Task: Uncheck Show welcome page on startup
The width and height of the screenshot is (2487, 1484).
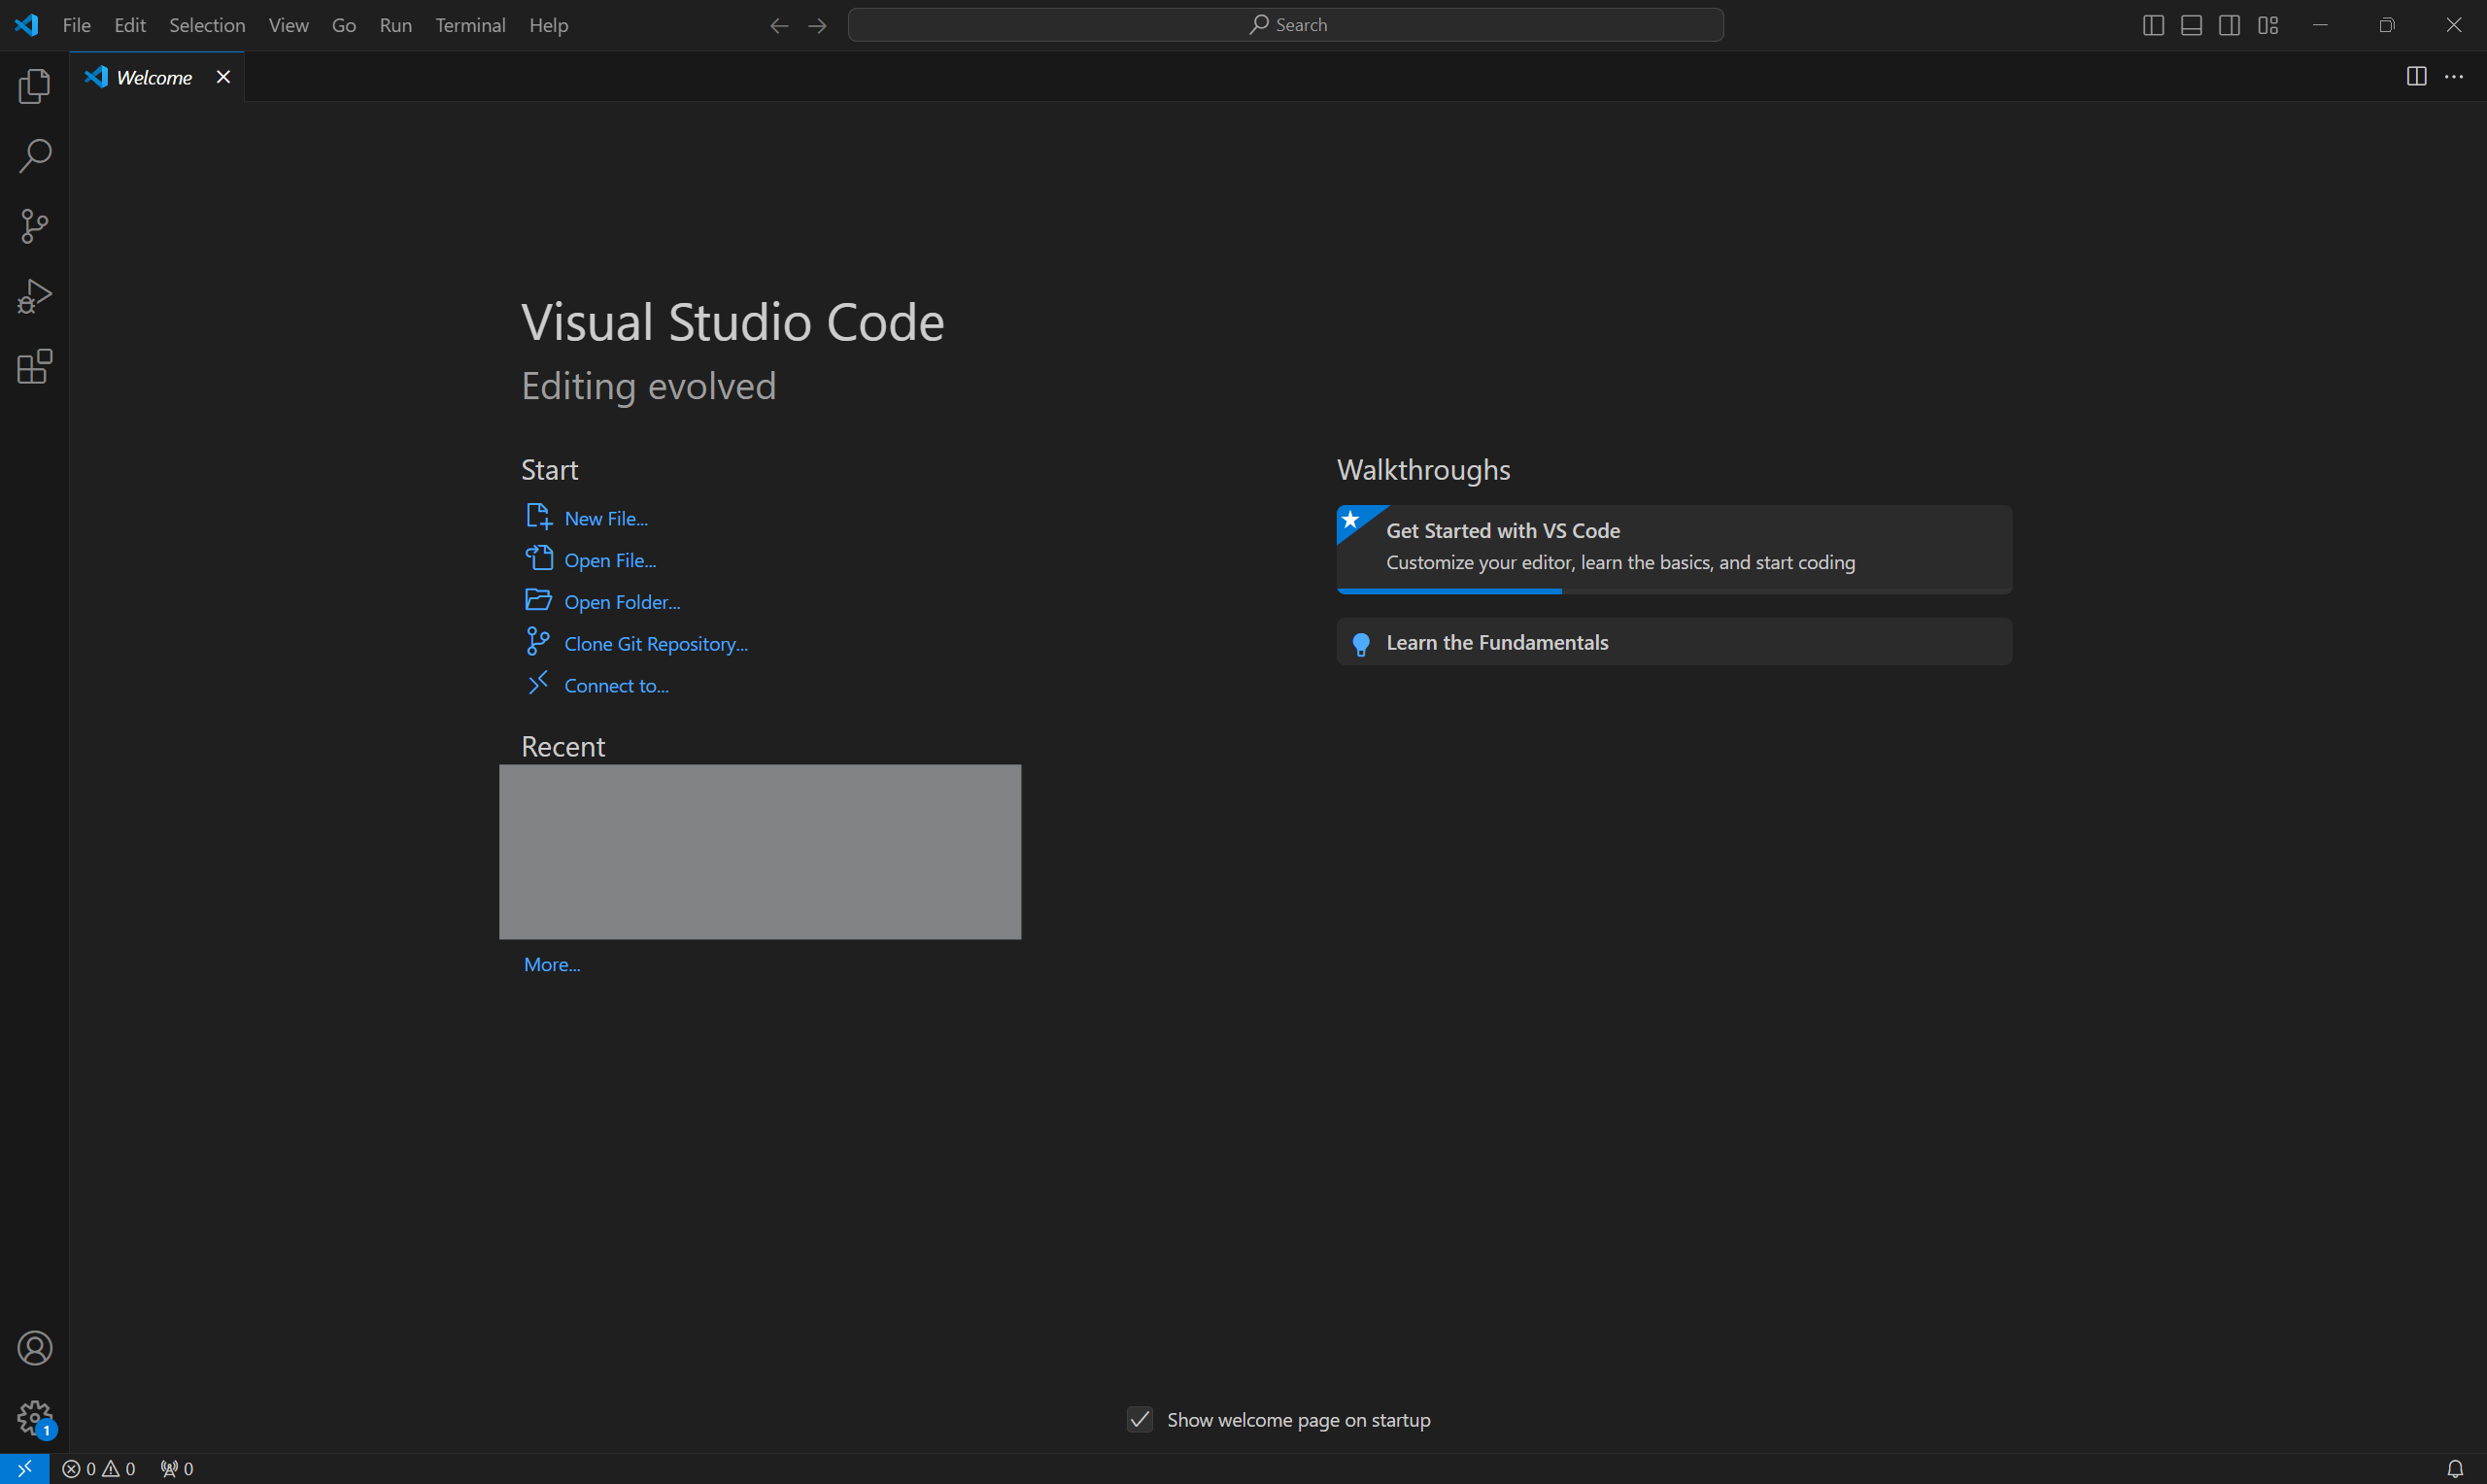Action: coord(1139,1419)
